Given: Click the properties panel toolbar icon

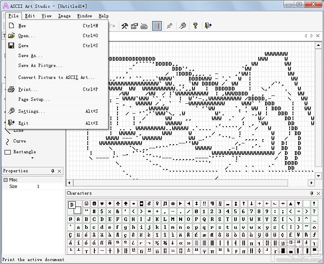Looking at the screenshot, I should coord(134,26).
